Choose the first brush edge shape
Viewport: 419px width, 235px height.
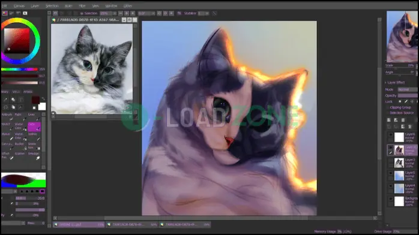[x=22, y=191]
